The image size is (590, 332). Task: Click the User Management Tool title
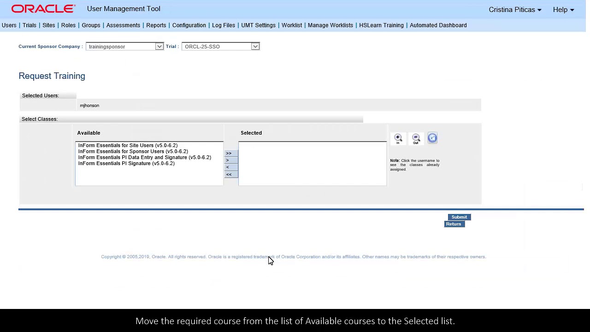click(124, 9)
